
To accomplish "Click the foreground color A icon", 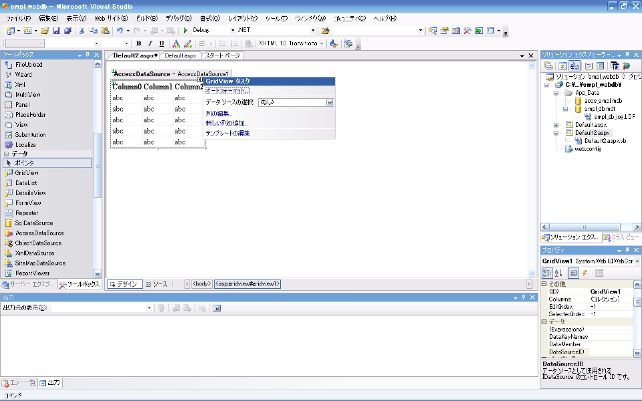I will point(176,43).
